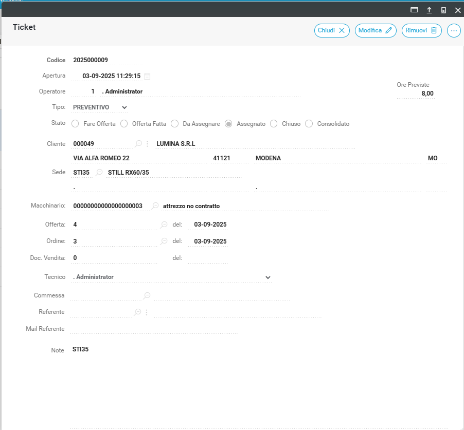The image size is (464, 430).
Task: Select the Fare Offerta status
Action: click(75, 124)
